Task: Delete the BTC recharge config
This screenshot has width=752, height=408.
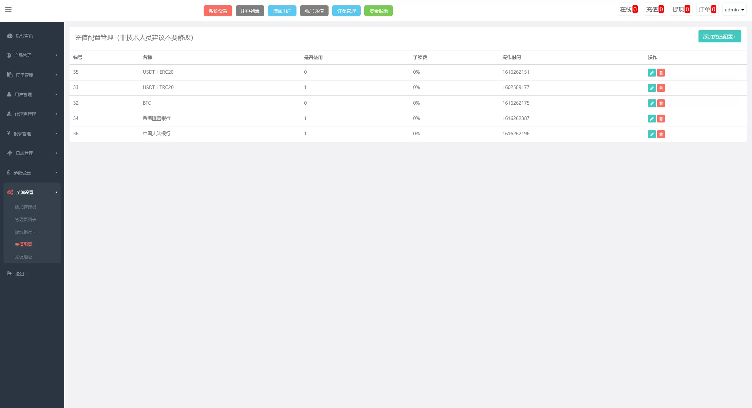Action: 661,103
